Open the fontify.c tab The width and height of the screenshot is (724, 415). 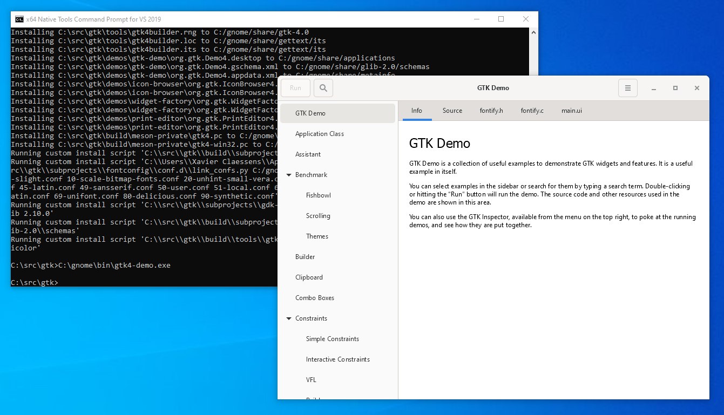[x=532, y=111]
